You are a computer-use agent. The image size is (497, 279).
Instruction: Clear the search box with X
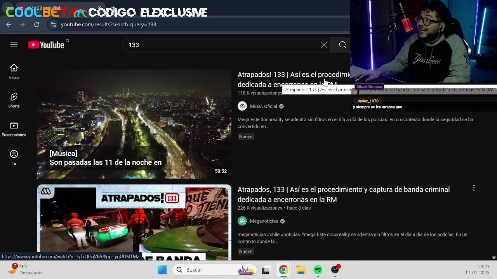[324, 45]
